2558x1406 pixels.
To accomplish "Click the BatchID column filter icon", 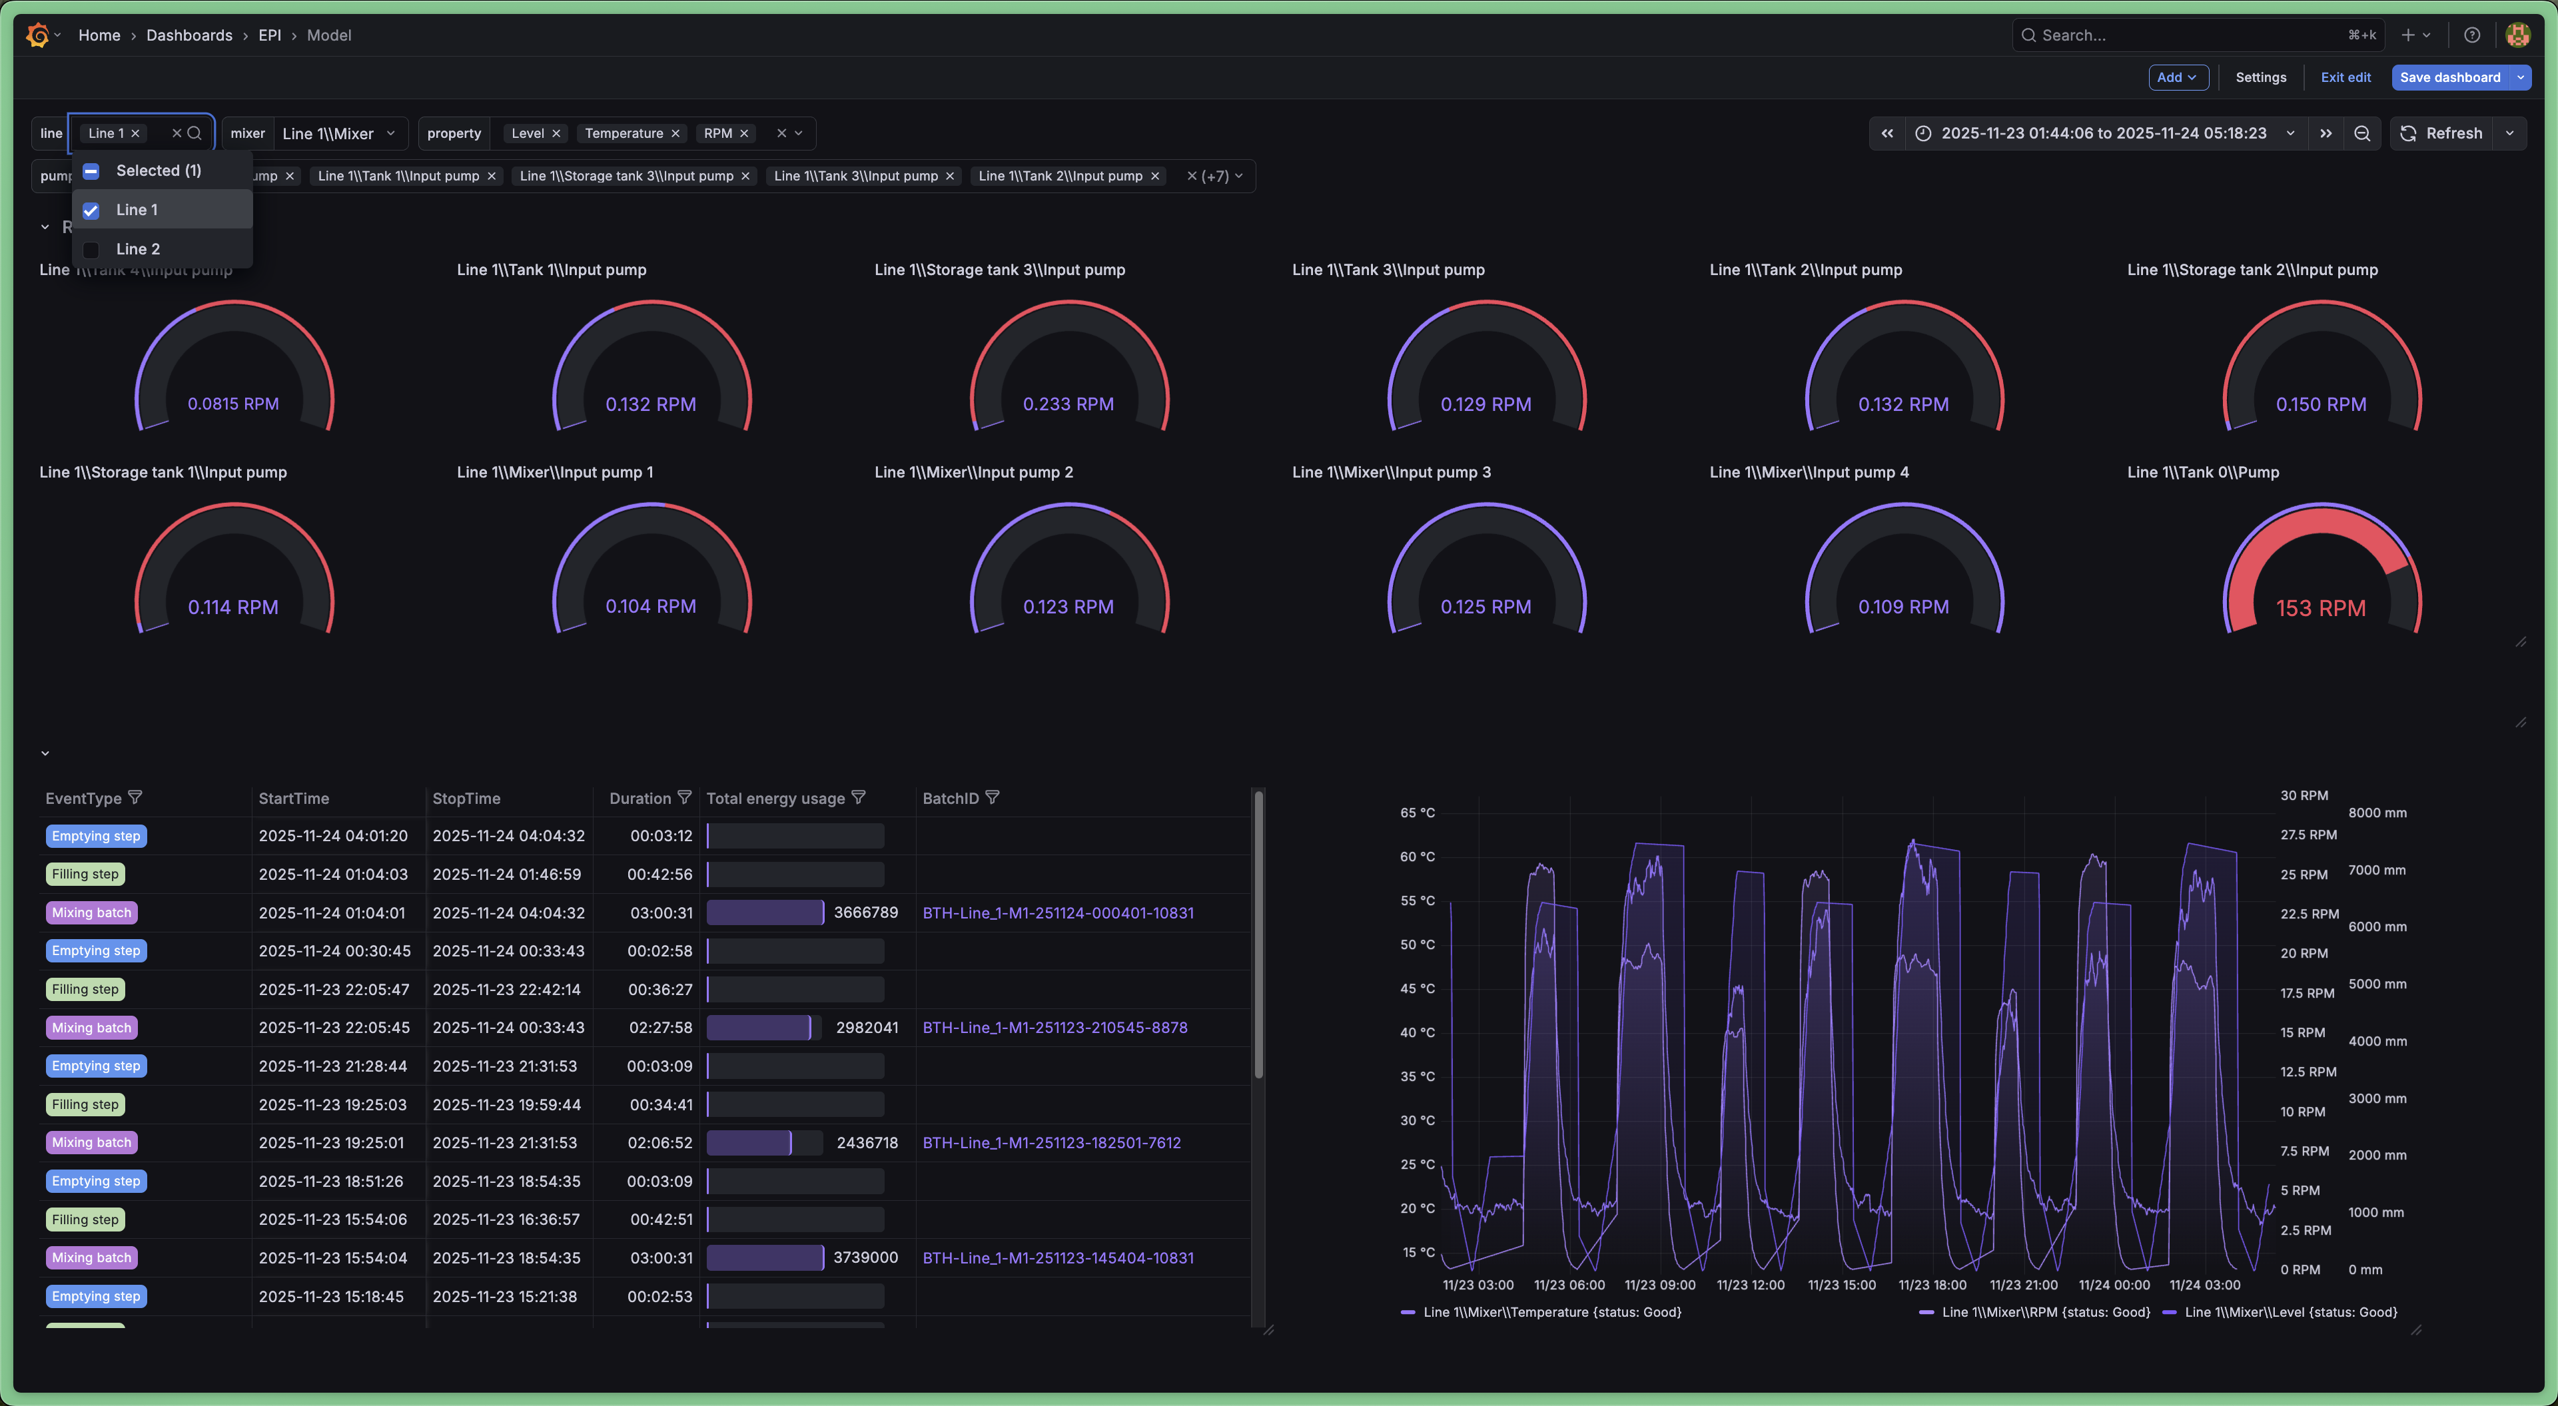I will click(992, 797).
